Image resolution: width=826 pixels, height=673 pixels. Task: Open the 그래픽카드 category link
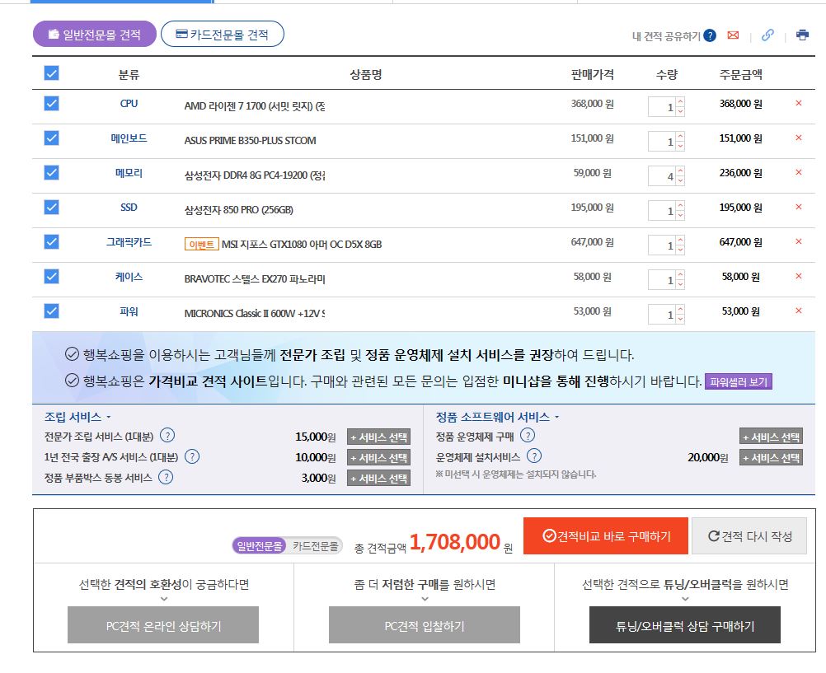pyautogui.click(x=129, y=241)
